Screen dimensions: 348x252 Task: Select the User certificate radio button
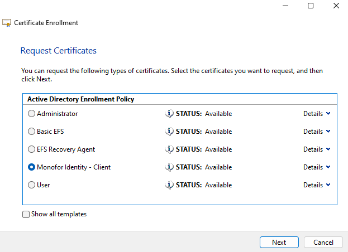pos(31,185)
